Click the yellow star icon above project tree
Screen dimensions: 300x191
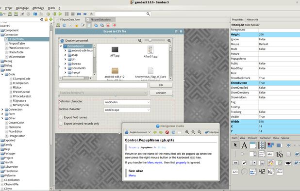(x=46, y=19)
